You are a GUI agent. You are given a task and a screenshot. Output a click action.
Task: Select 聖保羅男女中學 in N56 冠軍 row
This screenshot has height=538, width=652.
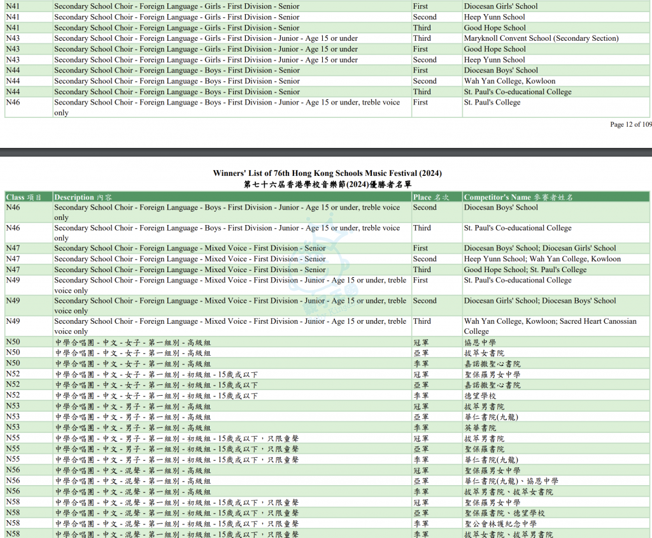(x=492, y=471)
